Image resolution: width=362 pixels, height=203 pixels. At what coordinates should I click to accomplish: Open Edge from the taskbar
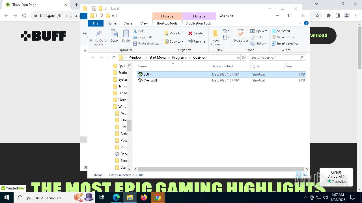click(116, 197)
